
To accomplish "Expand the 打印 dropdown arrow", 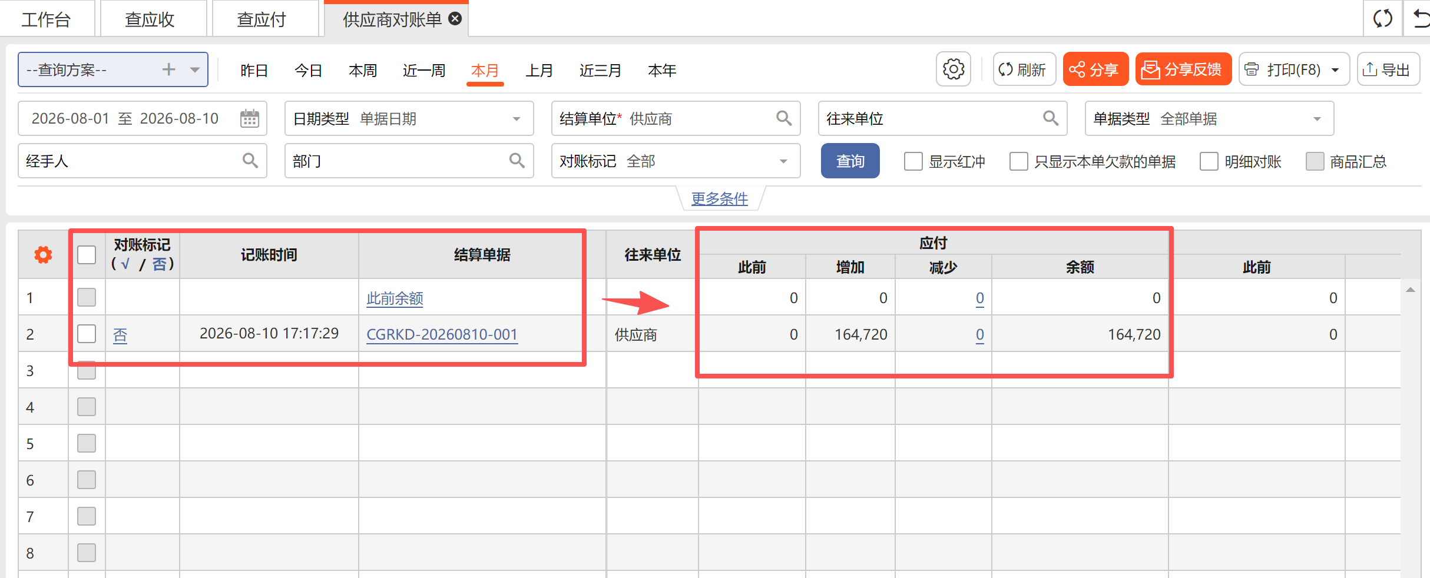I will coord(1335,70).
